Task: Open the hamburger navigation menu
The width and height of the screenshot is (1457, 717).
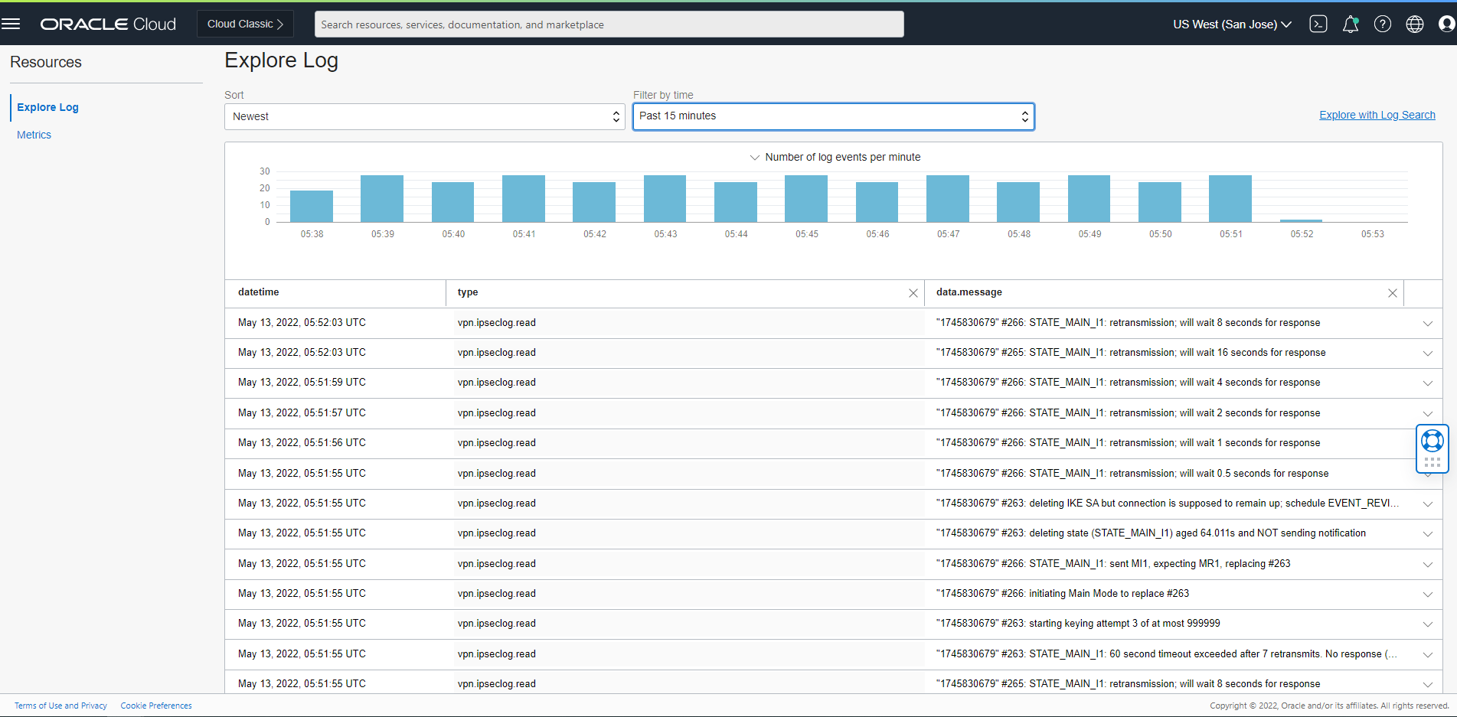Action: (x=11, y=24)
